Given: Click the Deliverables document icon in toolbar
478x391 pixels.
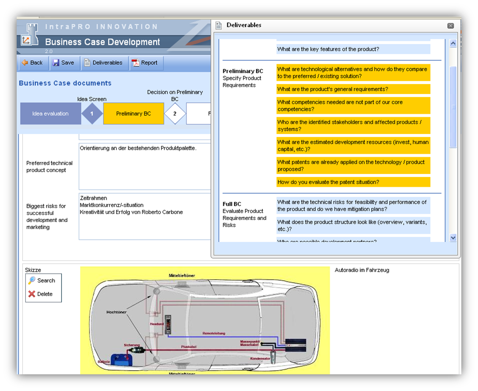Looking at the screenshot, I should click(87, 63).
